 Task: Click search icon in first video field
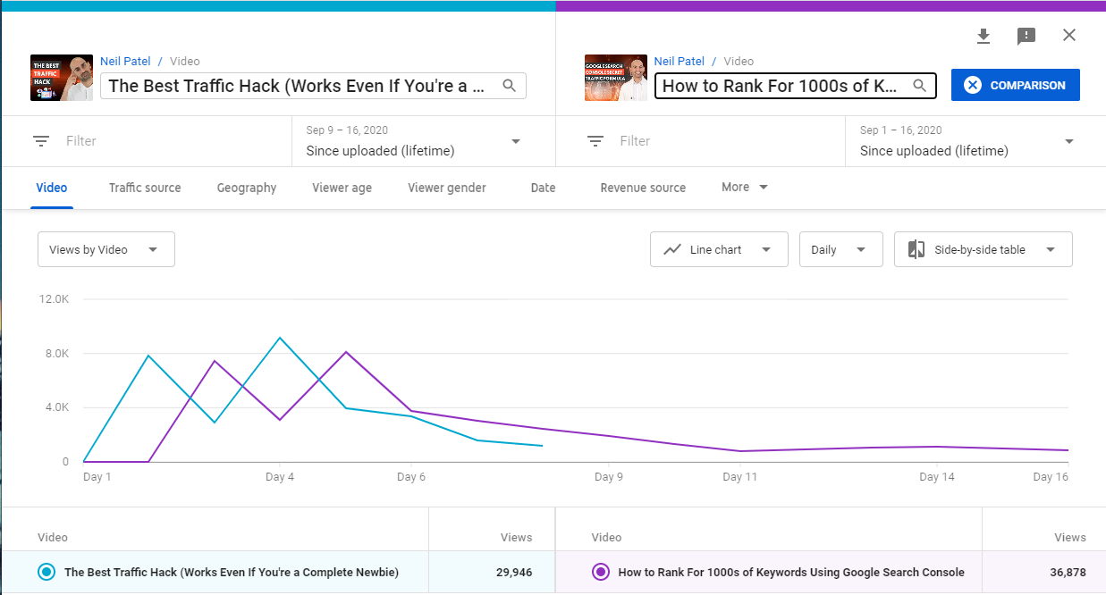pyautogui.click(x=510, y=86)
